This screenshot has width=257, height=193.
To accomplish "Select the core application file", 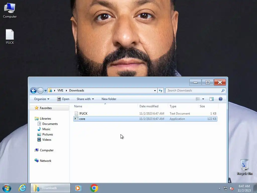I will (x=145, y=119).
